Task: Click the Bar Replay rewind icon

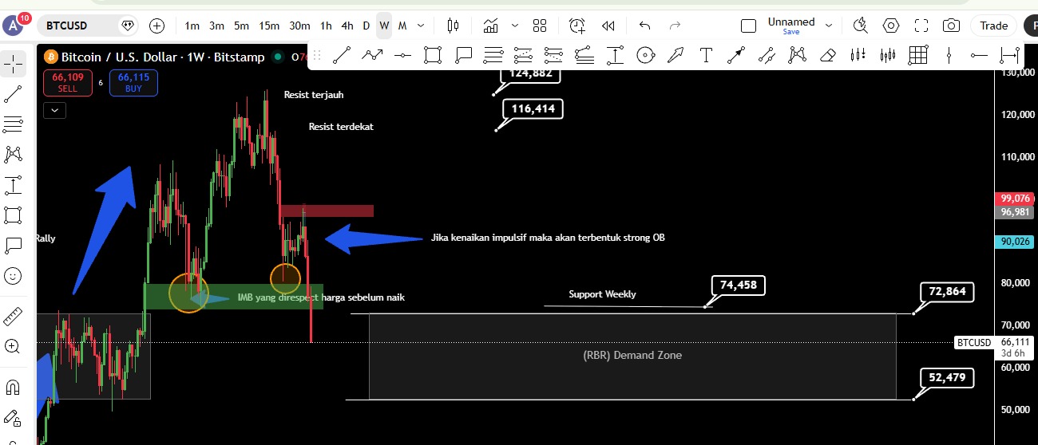Action: click(608, 26)
